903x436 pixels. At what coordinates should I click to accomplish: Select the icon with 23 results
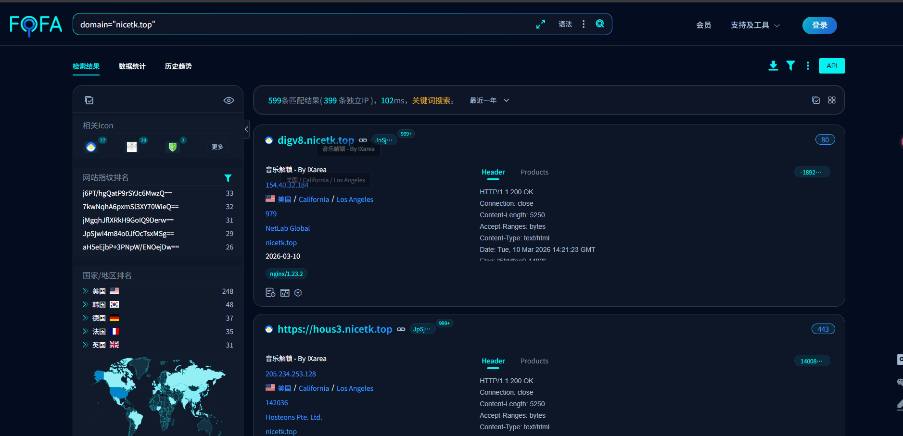tap(132, 147)
